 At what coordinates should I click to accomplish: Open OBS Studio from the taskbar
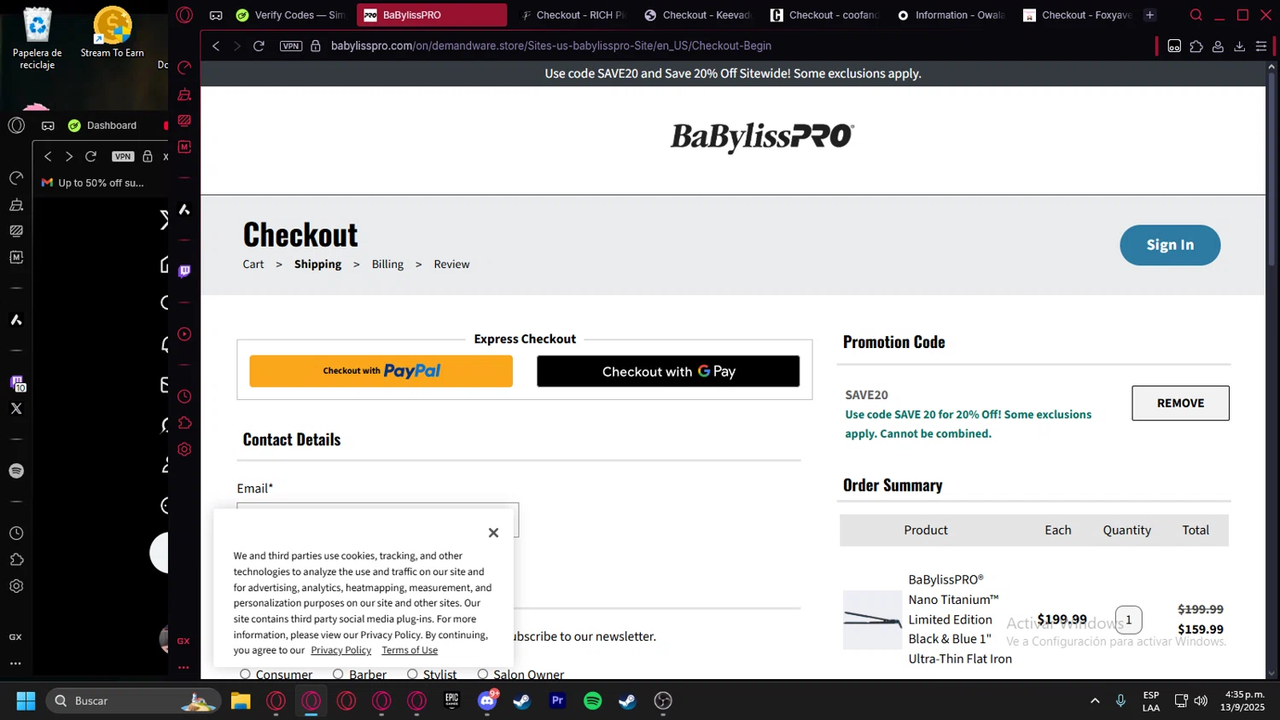pos(663,701)
